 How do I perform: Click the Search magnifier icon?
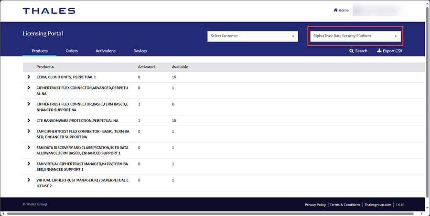point(352,51)
